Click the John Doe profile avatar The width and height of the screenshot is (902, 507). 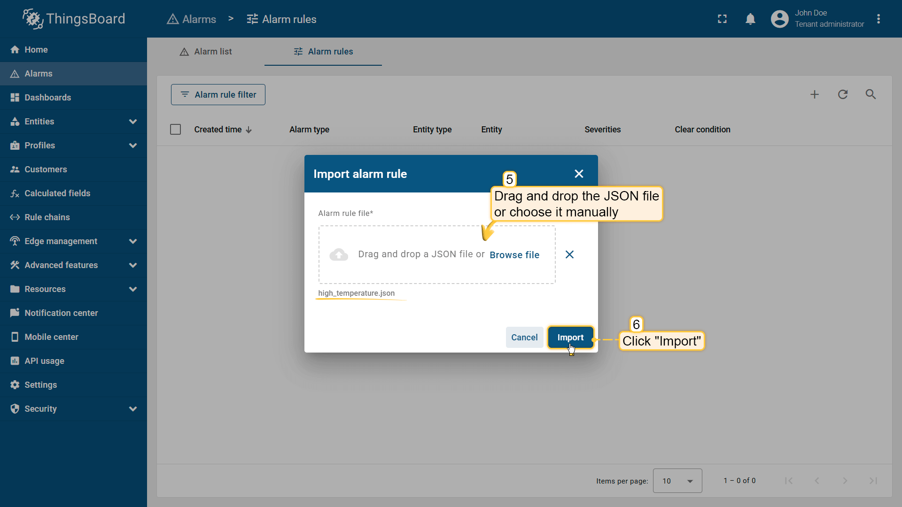click(x=779, y=19)
